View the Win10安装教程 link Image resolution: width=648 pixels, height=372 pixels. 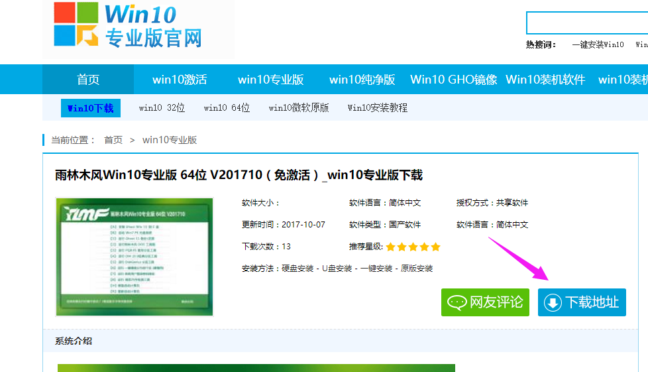click(378, 108)
